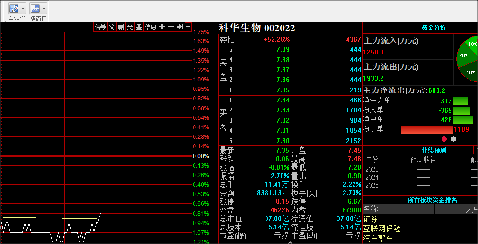Click buy level 1 price 7.34

(x=283, y=100)
